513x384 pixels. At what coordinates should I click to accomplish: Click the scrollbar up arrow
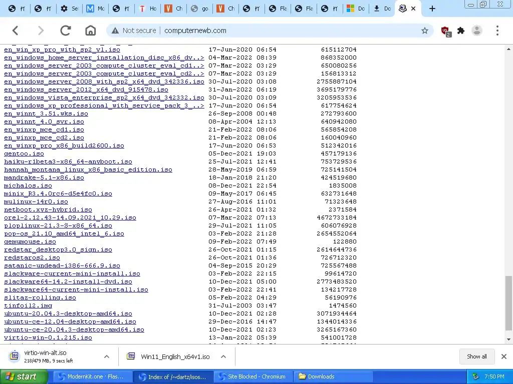(x=508, y=49)
